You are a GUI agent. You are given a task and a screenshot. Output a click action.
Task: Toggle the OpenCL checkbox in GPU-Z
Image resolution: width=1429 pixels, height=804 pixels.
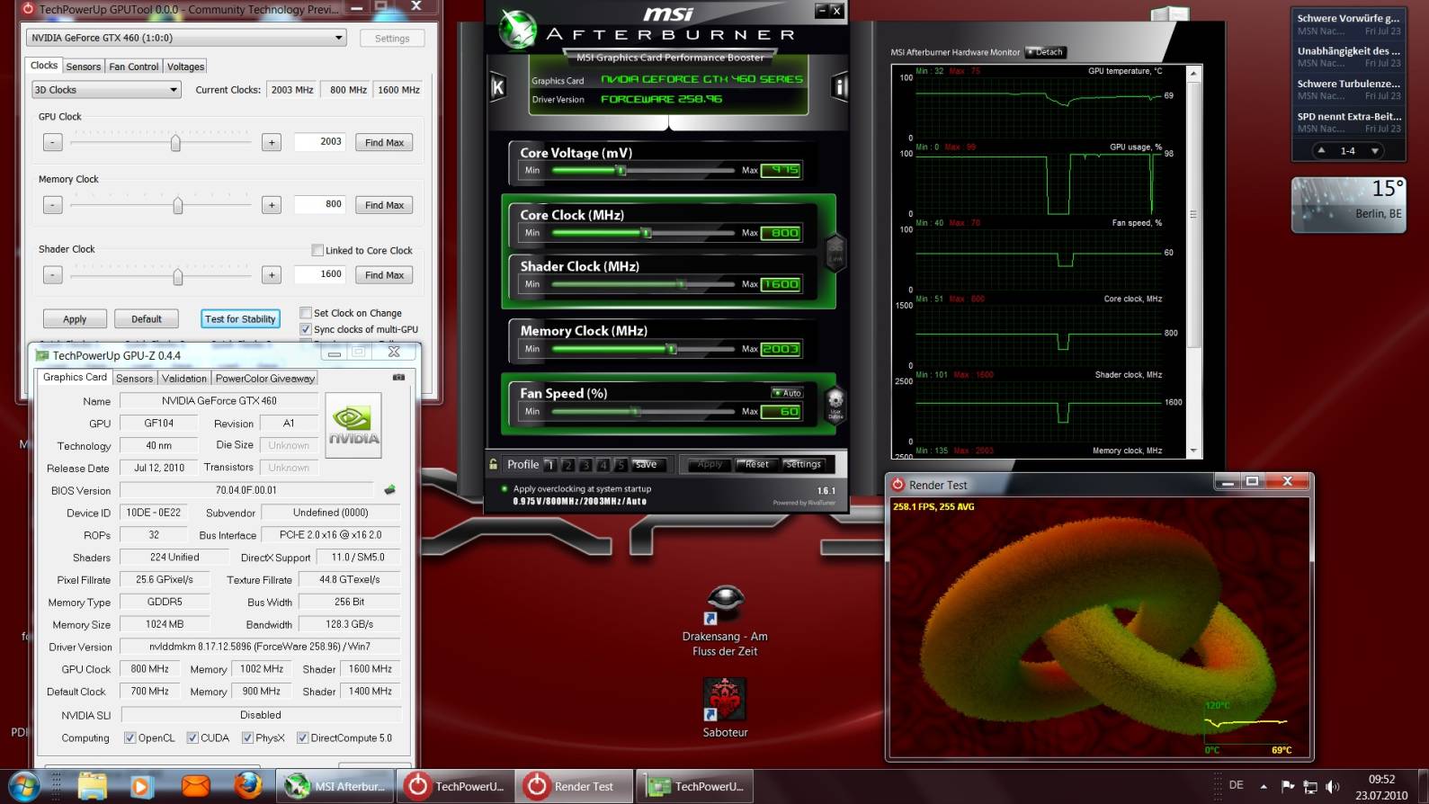tap(130, 737)
